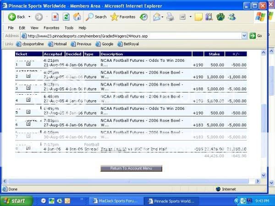Open the Search pane

tap(95, 17)
